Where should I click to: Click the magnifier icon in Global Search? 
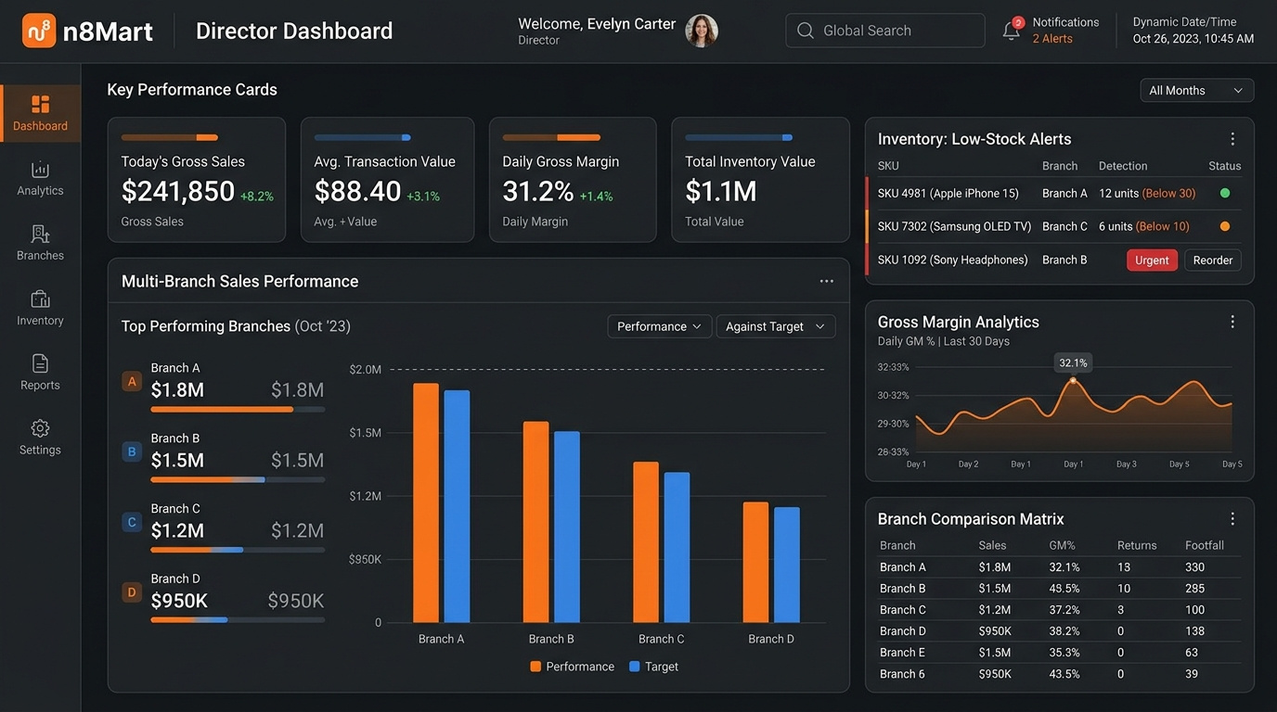pyautogui.click(x=806, y=31)
